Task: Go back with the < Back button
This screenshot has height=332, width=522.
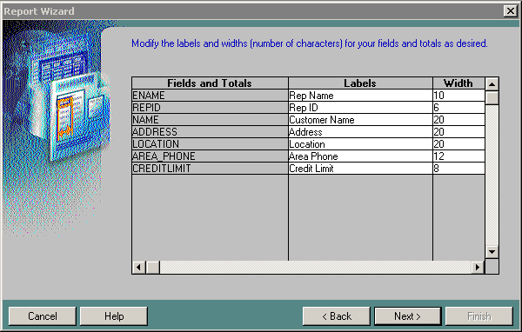Action: [336, 316]
